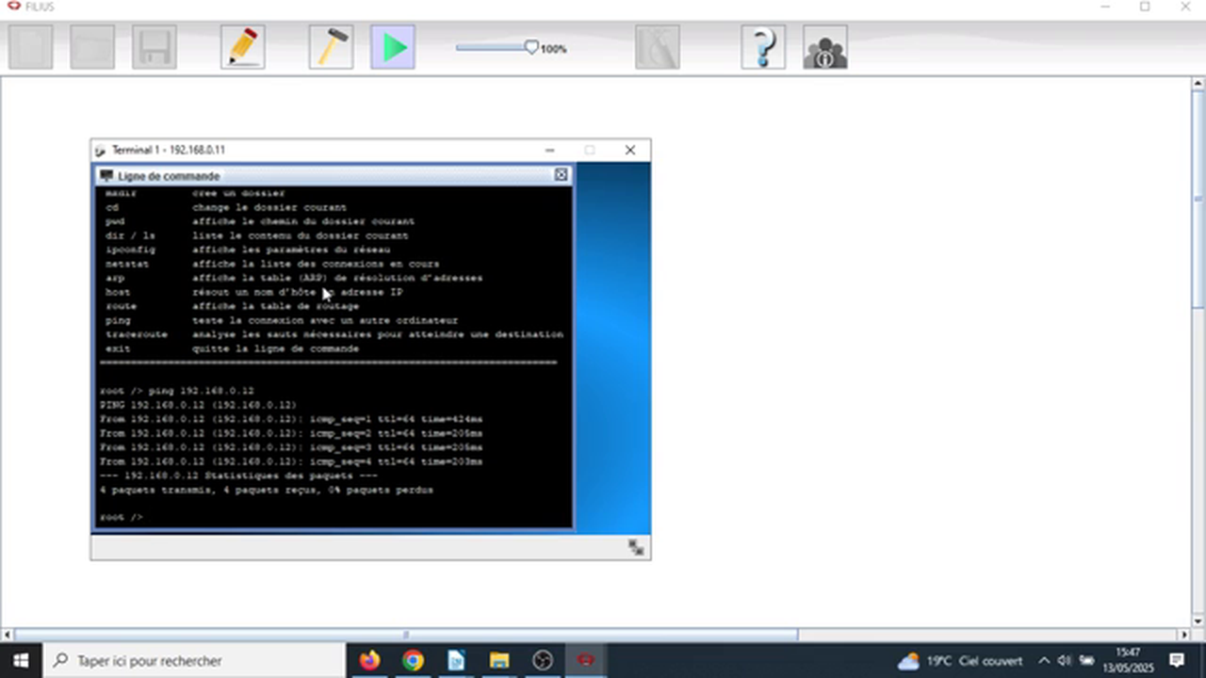The width and height of the screenshot is (1206, 678).
Task: Click the save floppy disk icon
Action: point(155,47)
